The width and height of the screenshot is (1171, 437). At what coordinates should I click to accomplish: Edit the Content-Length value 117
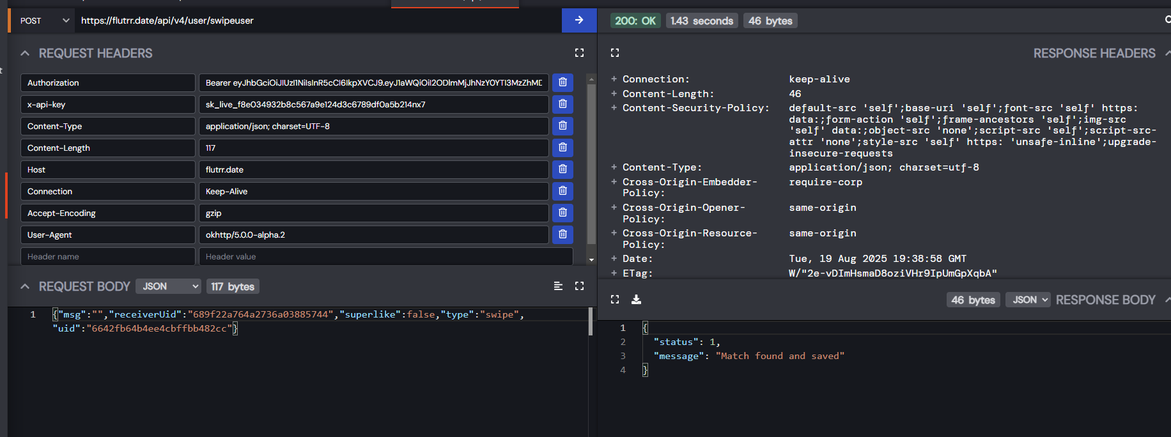coord(374,148)
